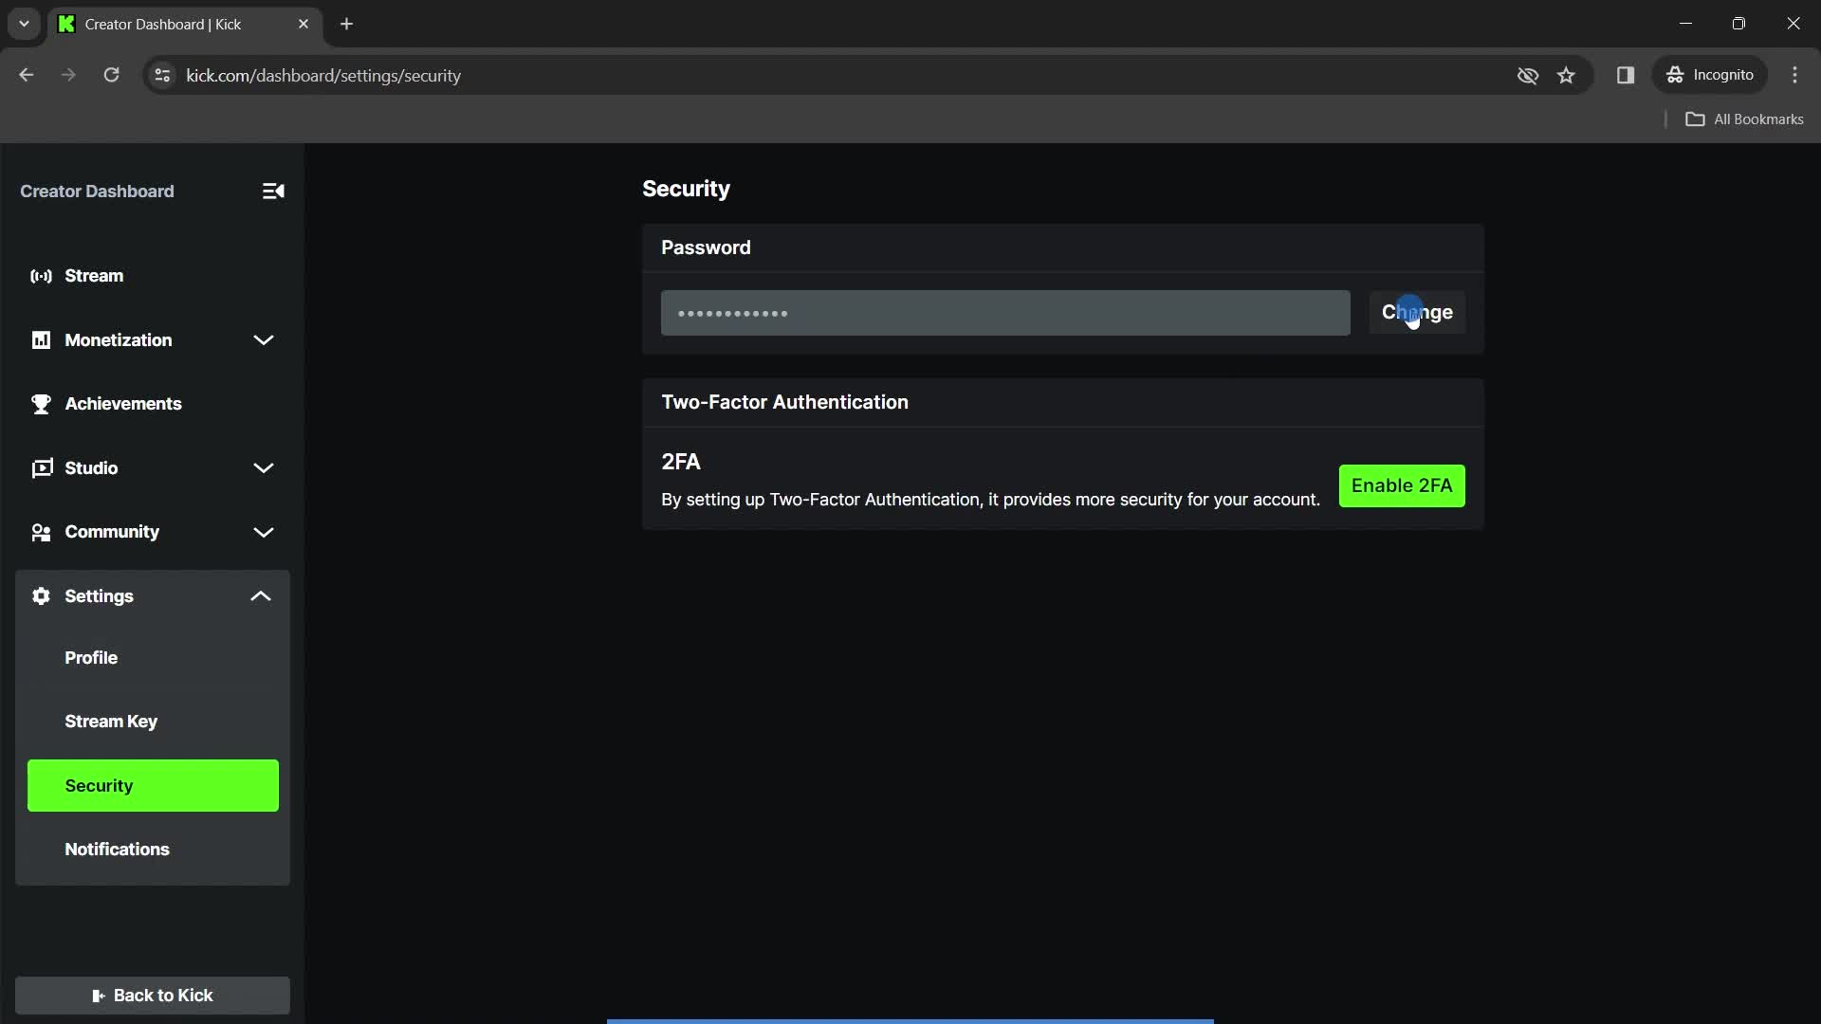The width and height of the screenshot is (1821, 1024).
Task: Click Back to Kick icon button
Action: (x=100, y=997)
